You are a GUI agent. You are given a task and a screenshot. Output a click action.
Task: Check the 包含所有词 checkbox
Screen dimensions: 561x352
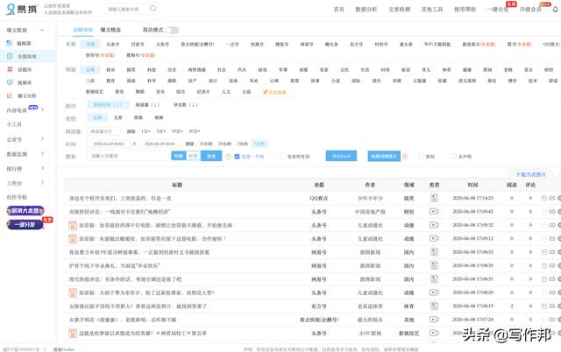[x=282, y=157]
